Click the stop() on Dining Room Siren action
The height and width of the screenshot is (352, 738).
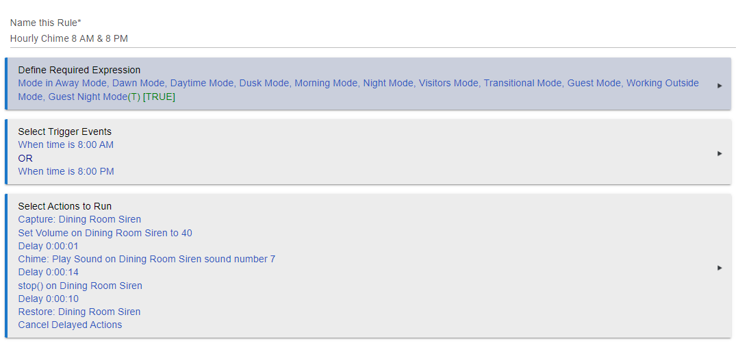(x=80, y=286)
